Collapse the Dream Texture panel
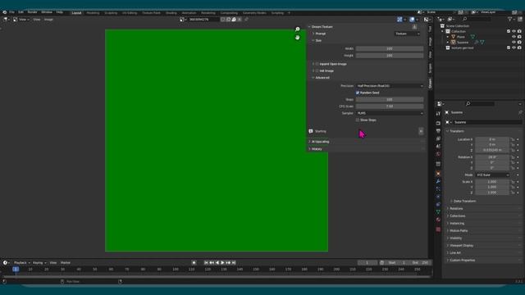 point(309,27)
